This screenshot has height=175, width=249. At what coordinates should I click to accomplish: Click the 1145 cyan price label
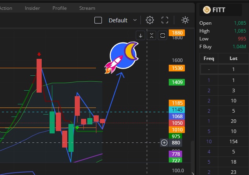(177, 109)
